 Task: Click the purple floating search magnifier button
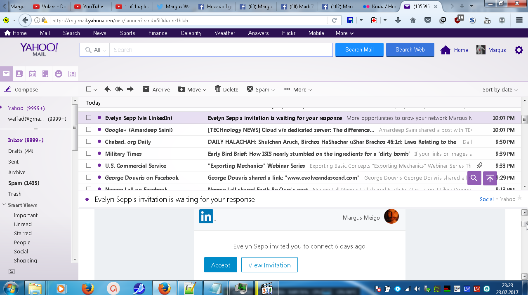(x=474, y=178)
